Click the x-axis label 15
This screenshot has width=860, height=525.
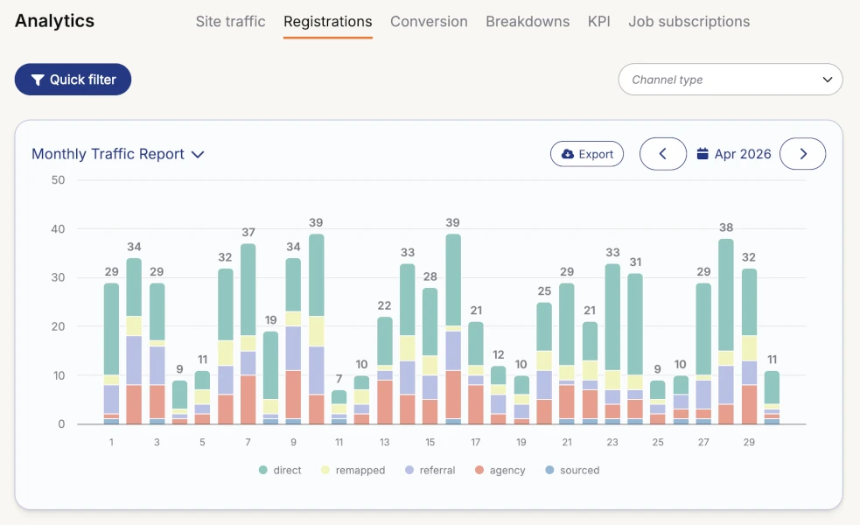tap(430, 442)
